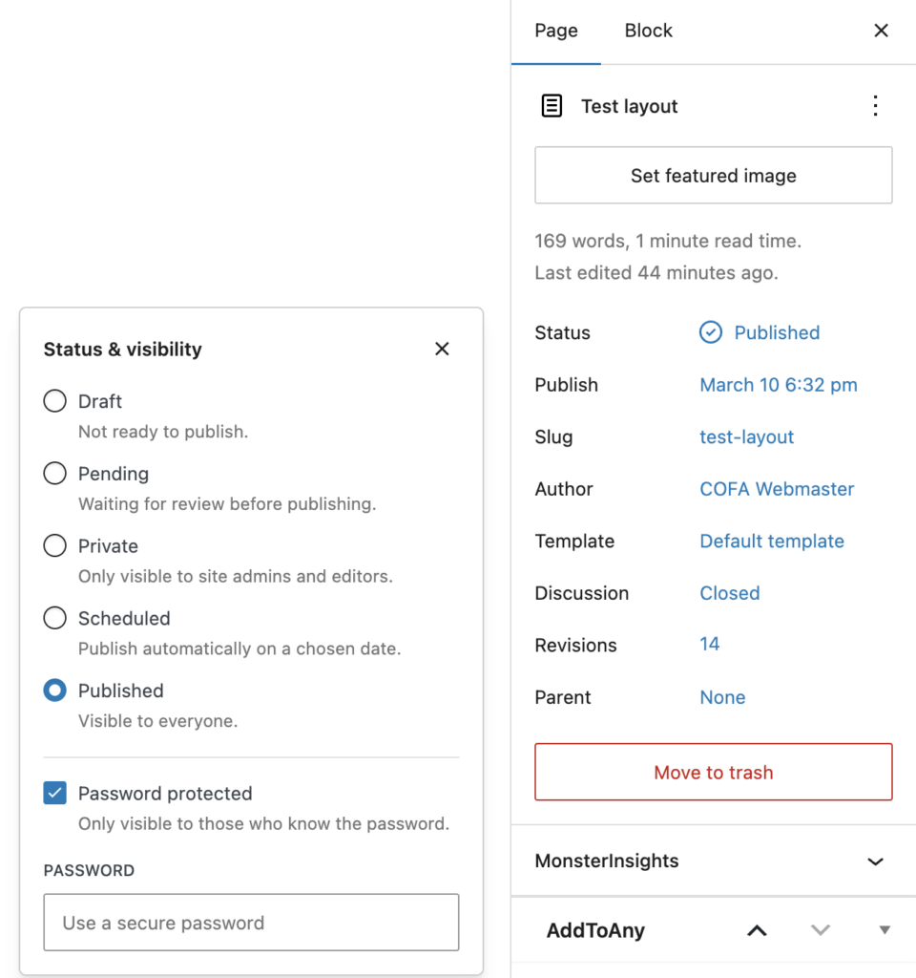Dismiss the Status & visibility popup
The height and width of the screenshot is (978, 916).
click(x=442, y=349)
